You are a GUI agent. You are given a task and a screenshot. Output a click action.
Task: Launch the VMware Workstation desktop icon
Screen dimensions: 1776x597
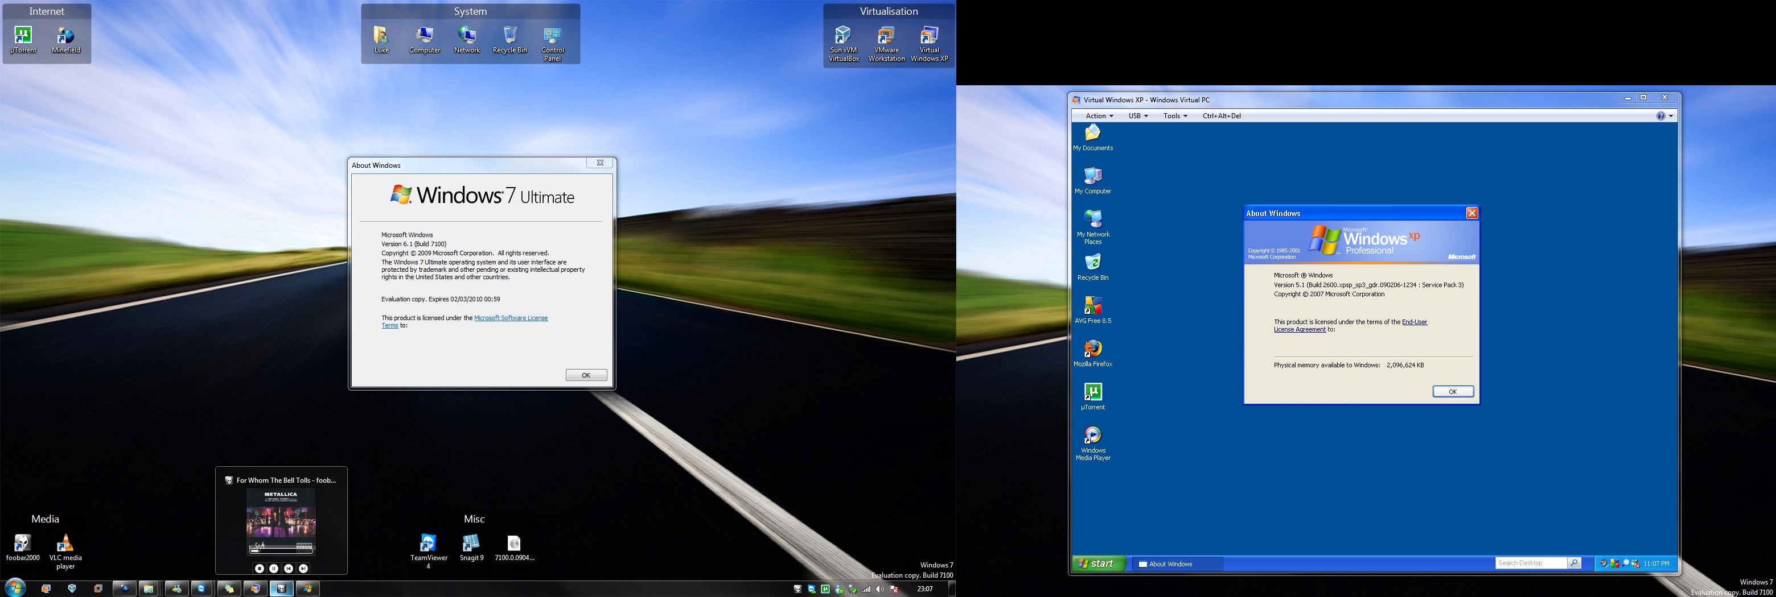click(x=886, y=36)
